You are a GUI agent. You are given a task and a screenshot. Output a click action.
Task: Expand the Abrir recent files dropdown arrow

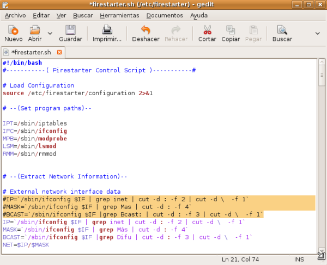point(50,33)
